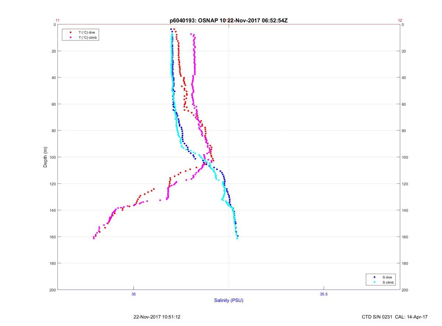442x326 pixels.
Task: Click left depth axis tick 180
Action: coord(53,263)
